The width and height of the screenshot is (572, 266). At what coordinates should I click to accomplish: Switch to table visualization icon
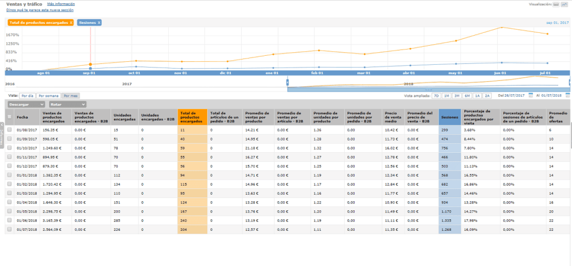pyautogui.click(x=555, y=4)
